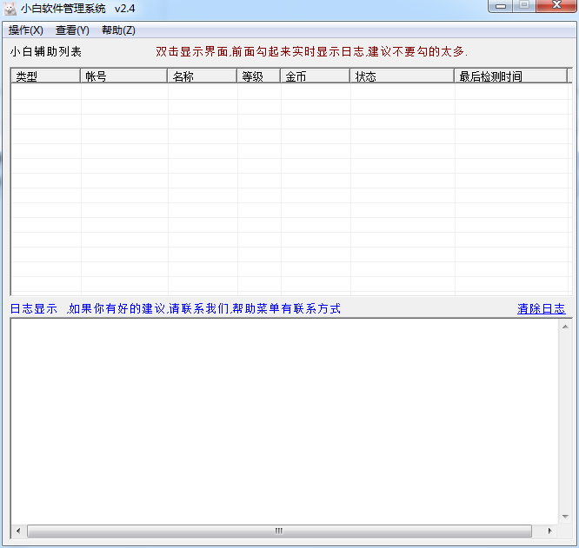579x548 pixels.
Task: Sort by 名称 column header
Action: coord(203,76)
